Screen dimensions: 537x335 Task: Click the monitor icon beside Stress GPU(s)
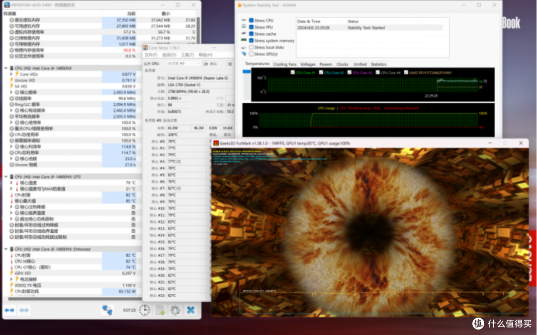[x=244, y=54]
